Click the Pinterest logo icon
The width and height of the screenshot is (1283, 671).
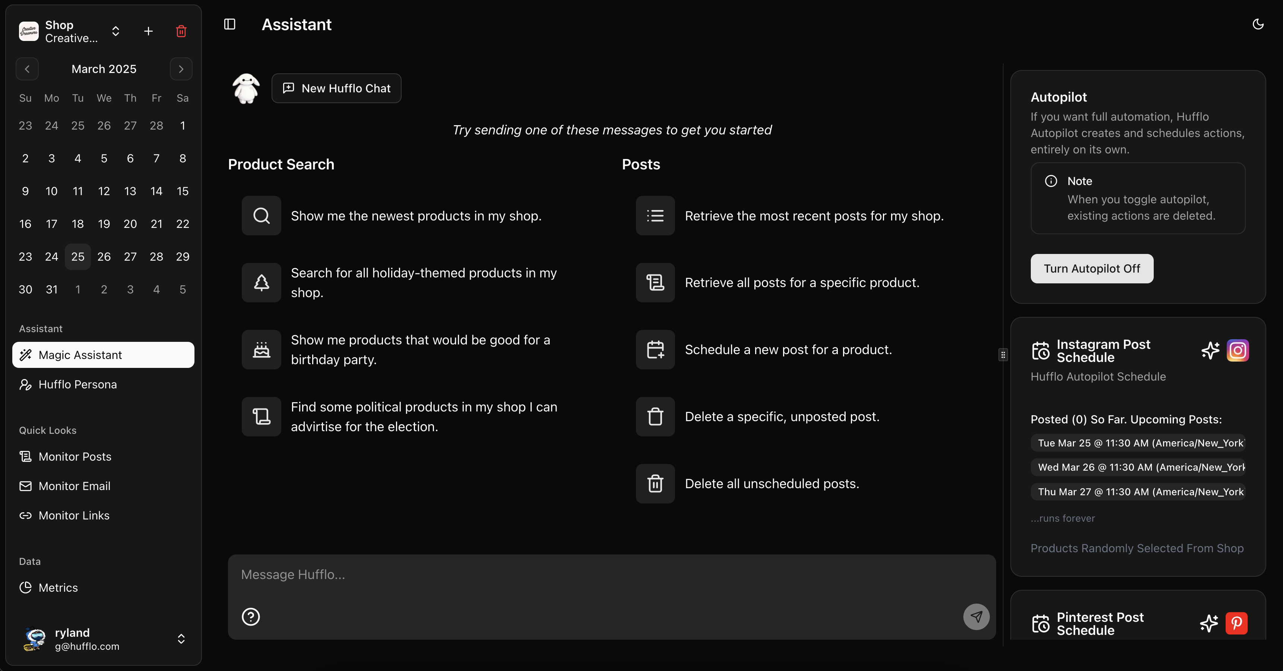1236,623
